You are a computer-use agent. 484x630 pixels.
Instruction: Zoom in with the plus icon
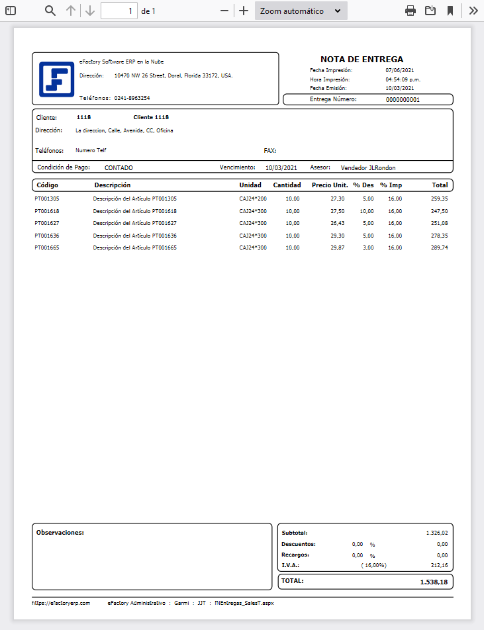(x=244, y=11)
